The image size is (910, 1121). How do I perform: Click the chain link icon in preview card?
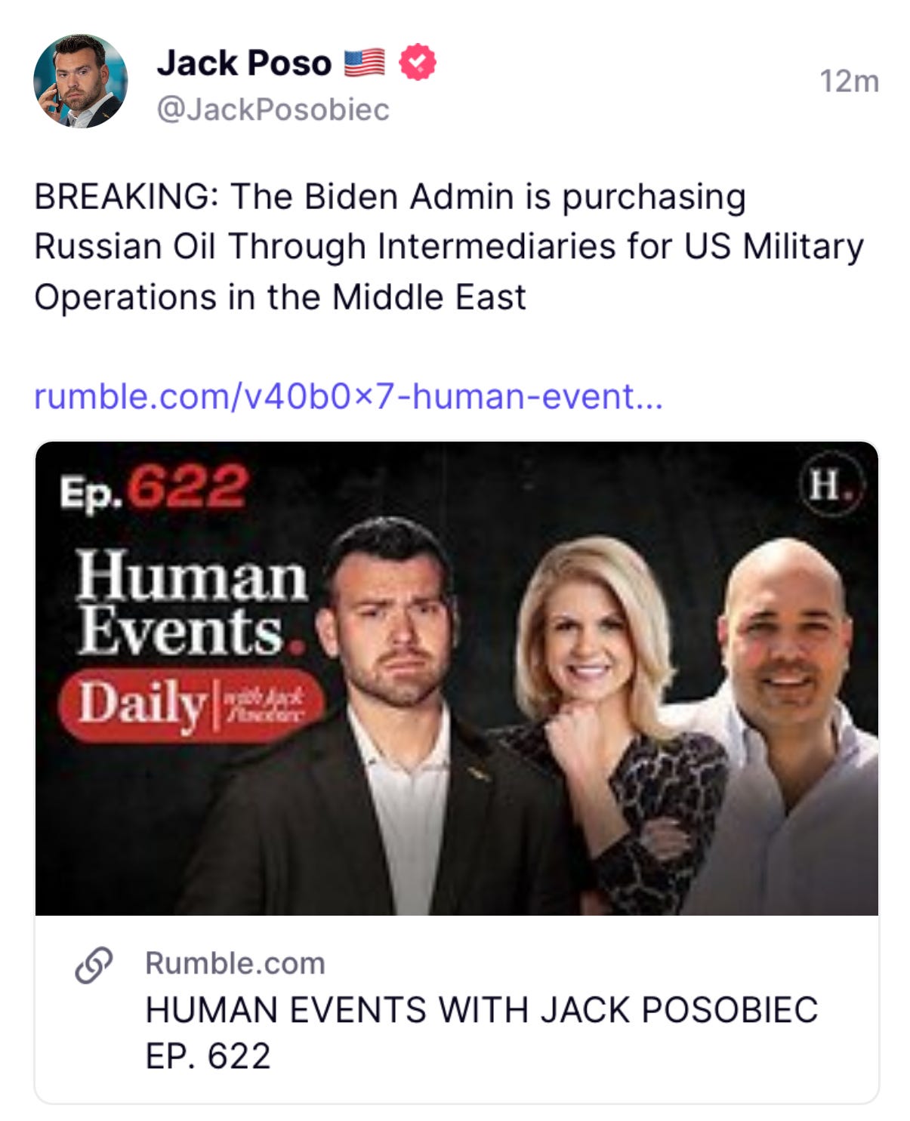pos(94,965)
